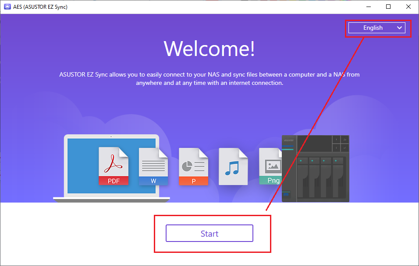Click the laptop illustration
Viewport: 419px width, 266px height.
[x=111, y=168]
